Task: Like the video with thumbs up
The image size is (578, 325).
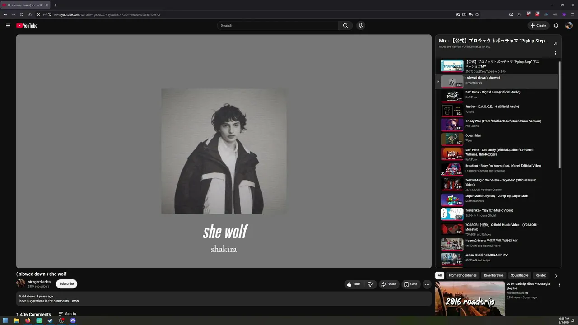Action: pyautogui.click(x=354, y=284)
